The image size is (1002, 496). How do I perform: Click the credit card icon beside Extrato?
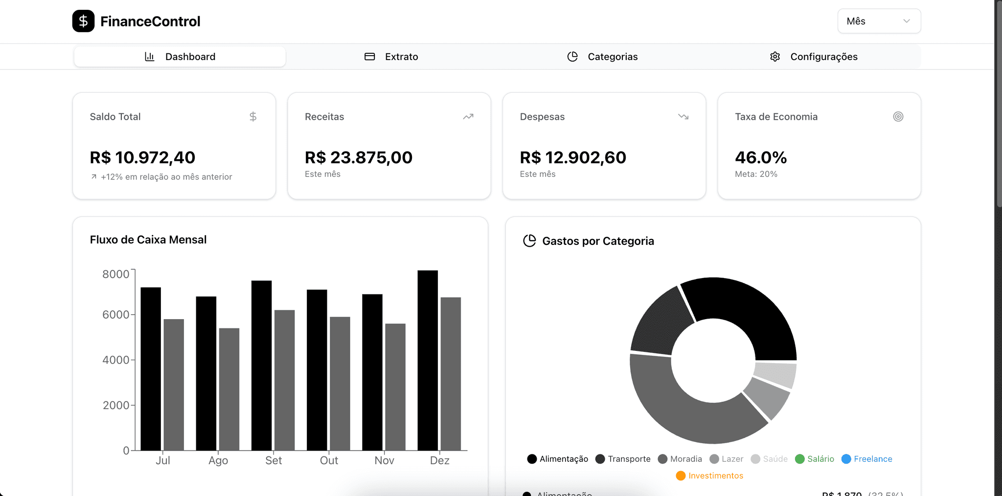369,56
